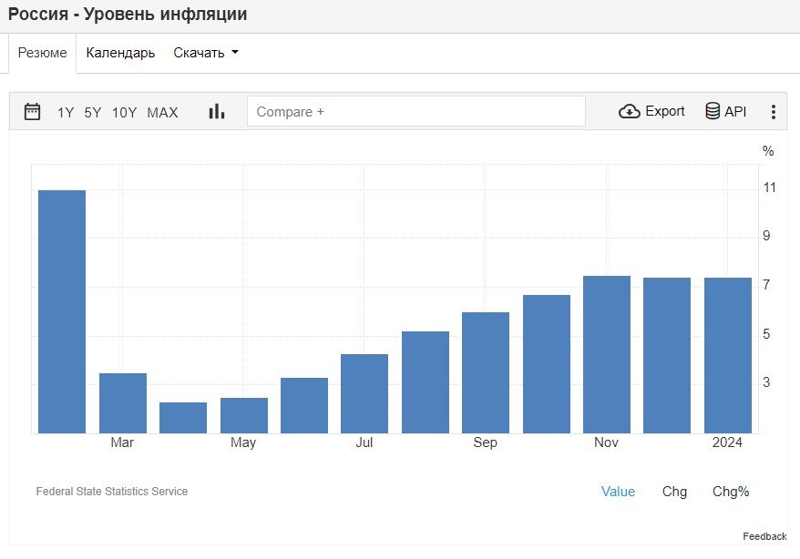Open the Календарь tab
Image resolution: width=800 pixels, height=559 pixels.
(120, 53)
